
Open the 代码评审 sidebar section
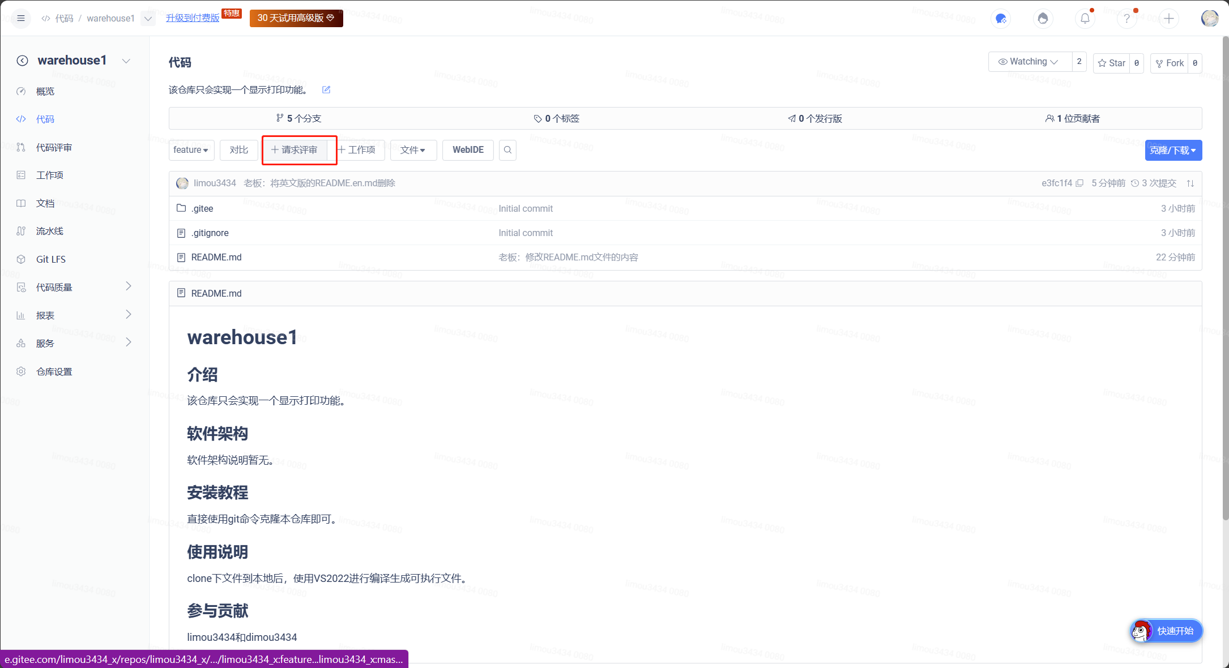(54, 147)
